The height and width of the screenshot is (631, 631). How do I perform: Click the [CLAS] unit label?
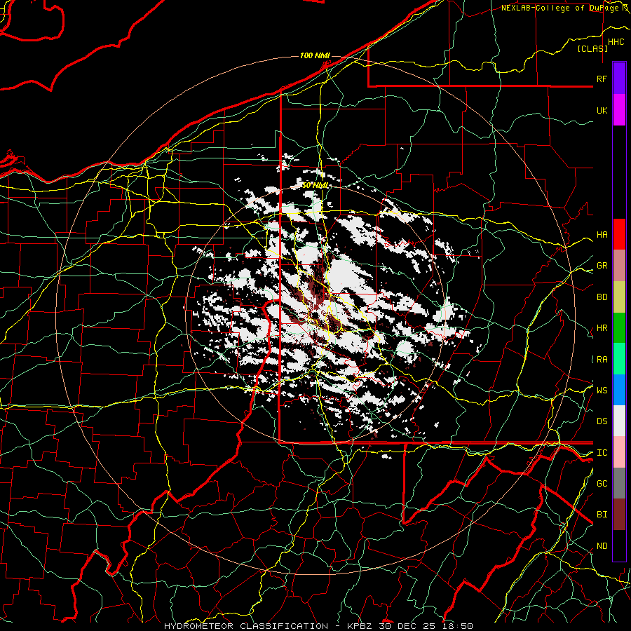(592, 48)
